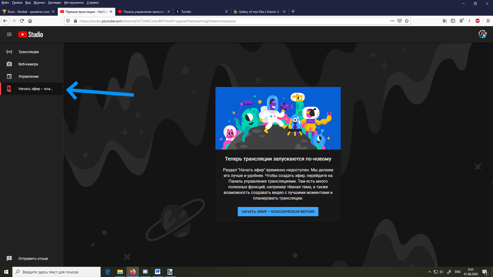
Task: Reload the page with refresh icon
Action: (x=22, y=21)
